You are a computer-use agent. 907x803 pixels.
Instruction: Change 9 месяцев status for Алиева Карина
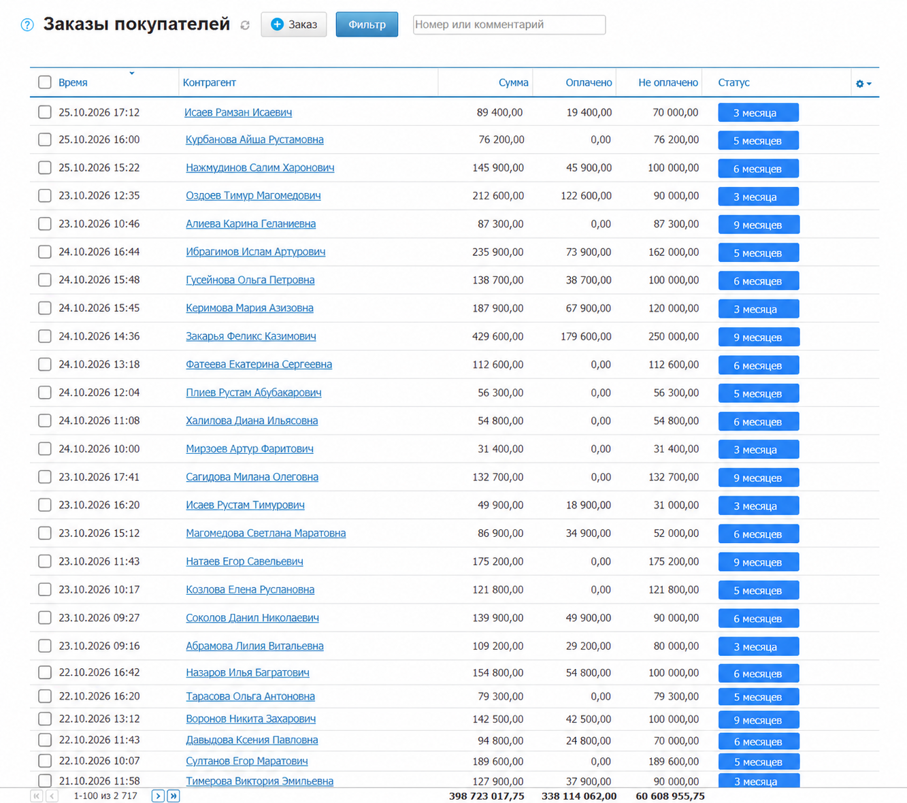point(758,225)
